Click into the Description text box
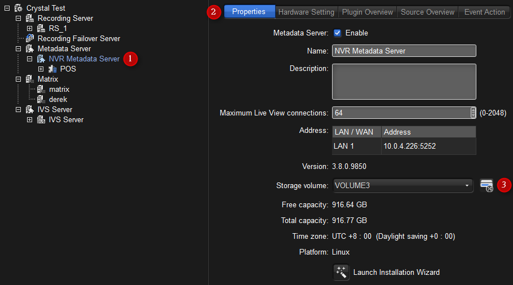 [404, 82]
